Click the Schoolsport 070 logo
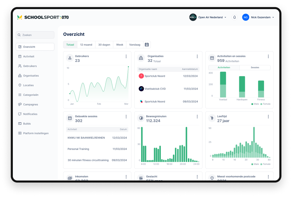This screenshot has height=197, width=292. click(43, 17)
